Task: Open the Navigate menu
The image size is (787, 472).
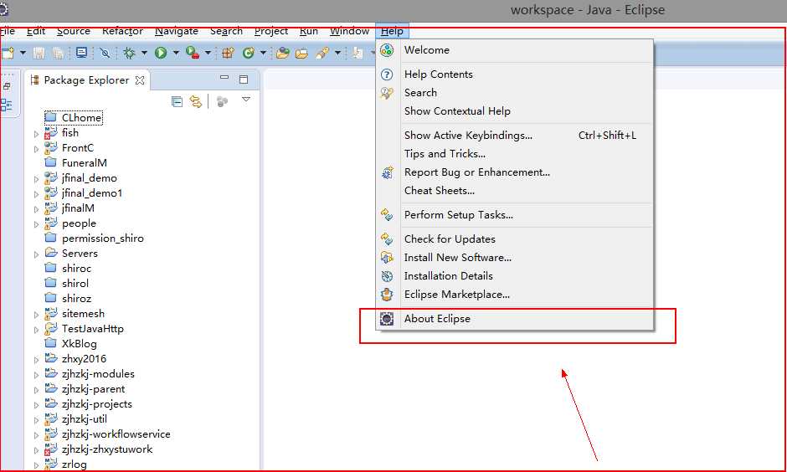Action: pyautogui.click(x=176, y=31)
